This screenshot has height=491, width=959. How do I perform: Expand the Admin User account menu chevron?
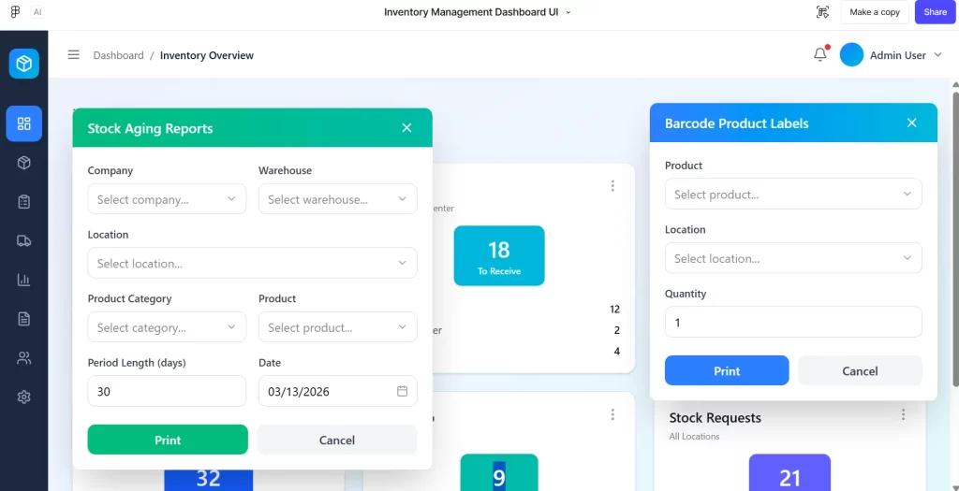tap(938, 55)
